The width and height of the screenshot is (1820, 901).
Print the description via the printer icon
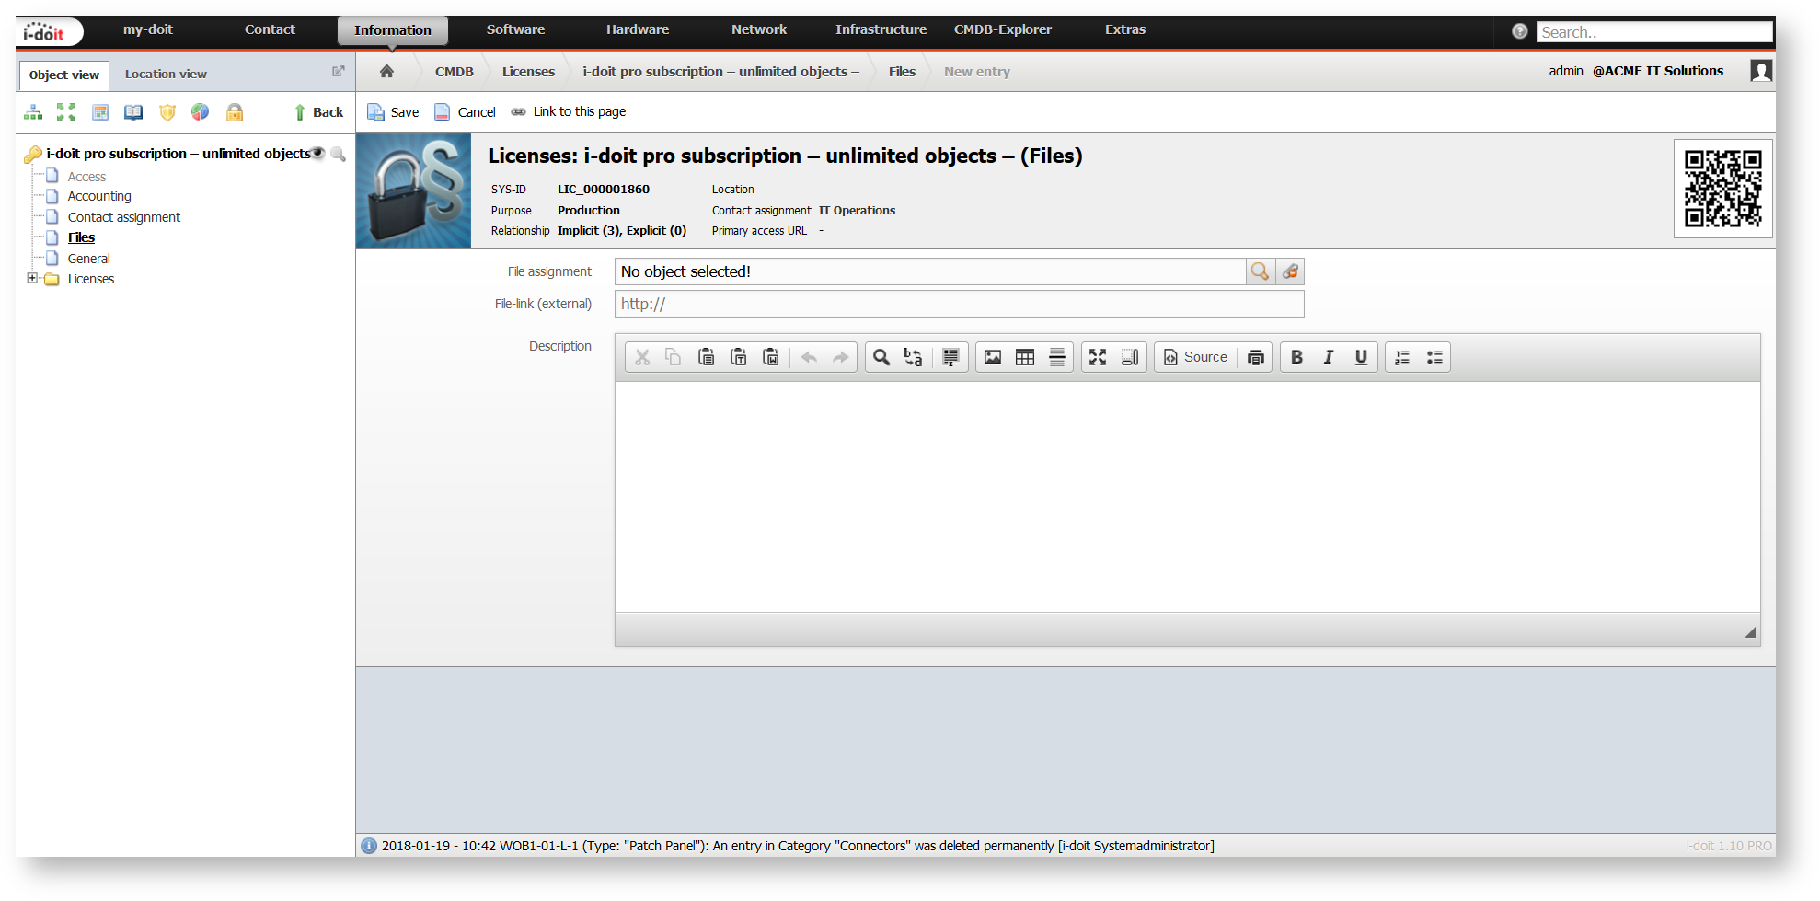[1255, 357]
